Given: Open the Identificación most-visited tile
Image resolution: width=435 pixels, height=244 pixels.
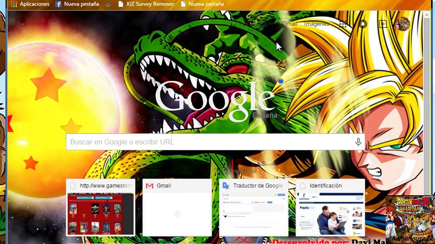Looking at the screenshot, I should 330,207.
